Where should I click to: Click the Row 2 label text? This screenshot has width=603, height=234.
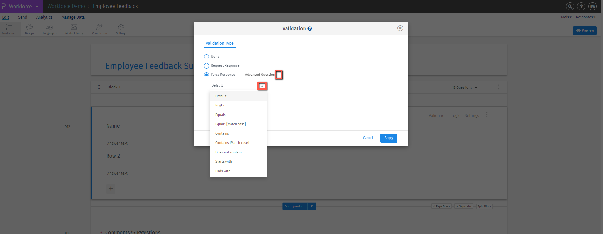coord(113,156)
